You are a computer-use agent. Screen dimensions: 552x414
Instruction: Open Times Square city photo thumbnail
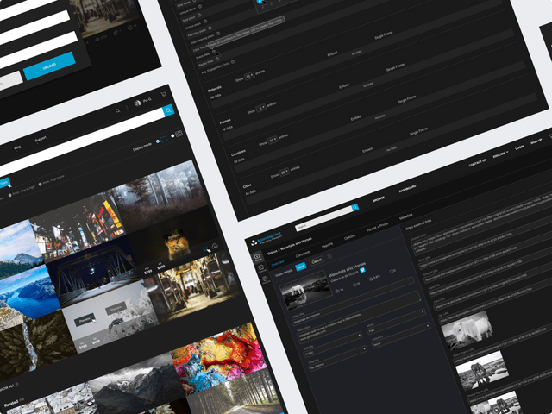[x=79, y=225]
